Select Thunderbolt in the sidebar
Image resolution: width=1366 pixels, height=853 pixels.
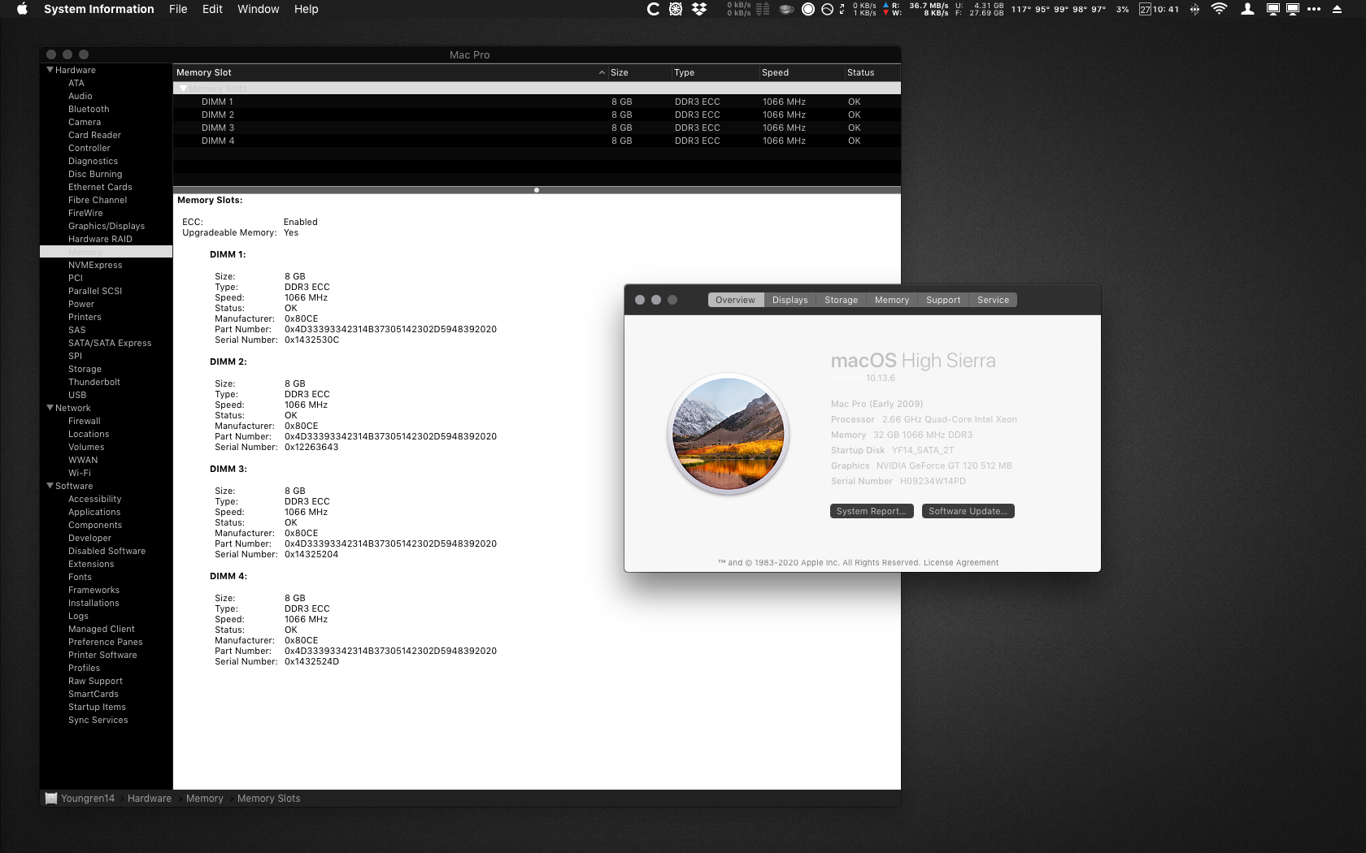click(94, 382)
